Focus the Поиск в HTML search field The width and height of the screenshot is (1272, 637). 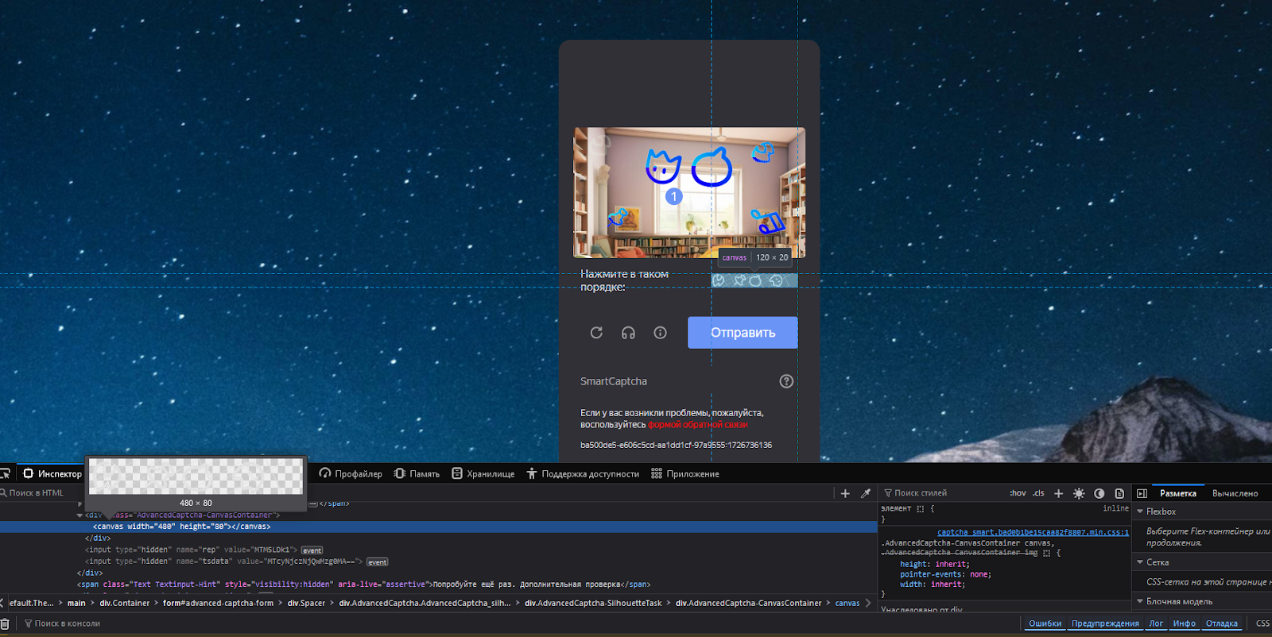[x=40, y=493]
